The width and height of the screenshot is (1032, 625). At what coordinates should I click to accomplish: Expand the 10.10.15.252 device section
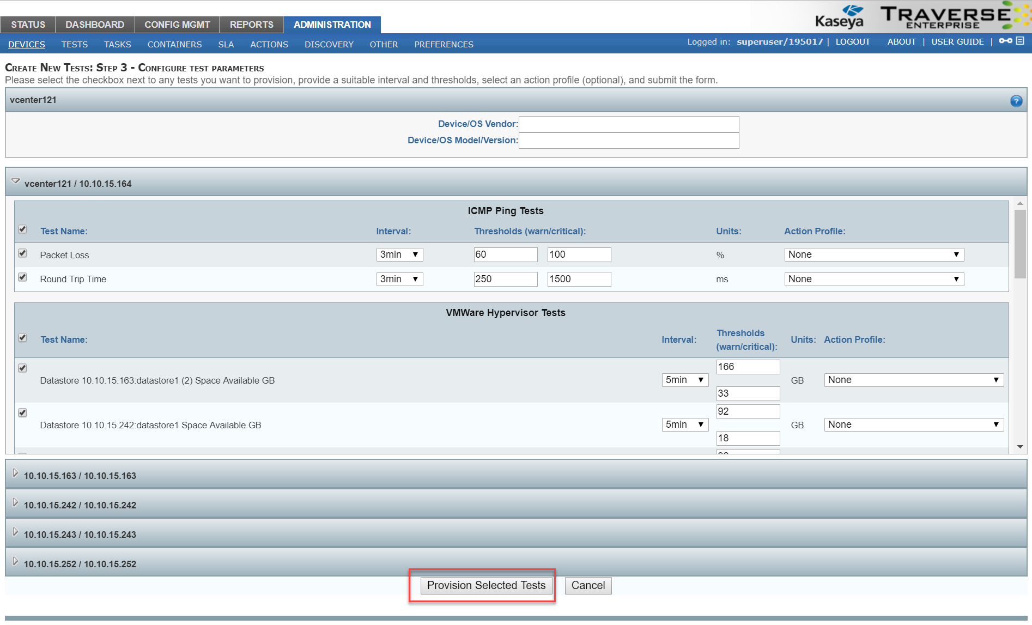coord(15,561)
